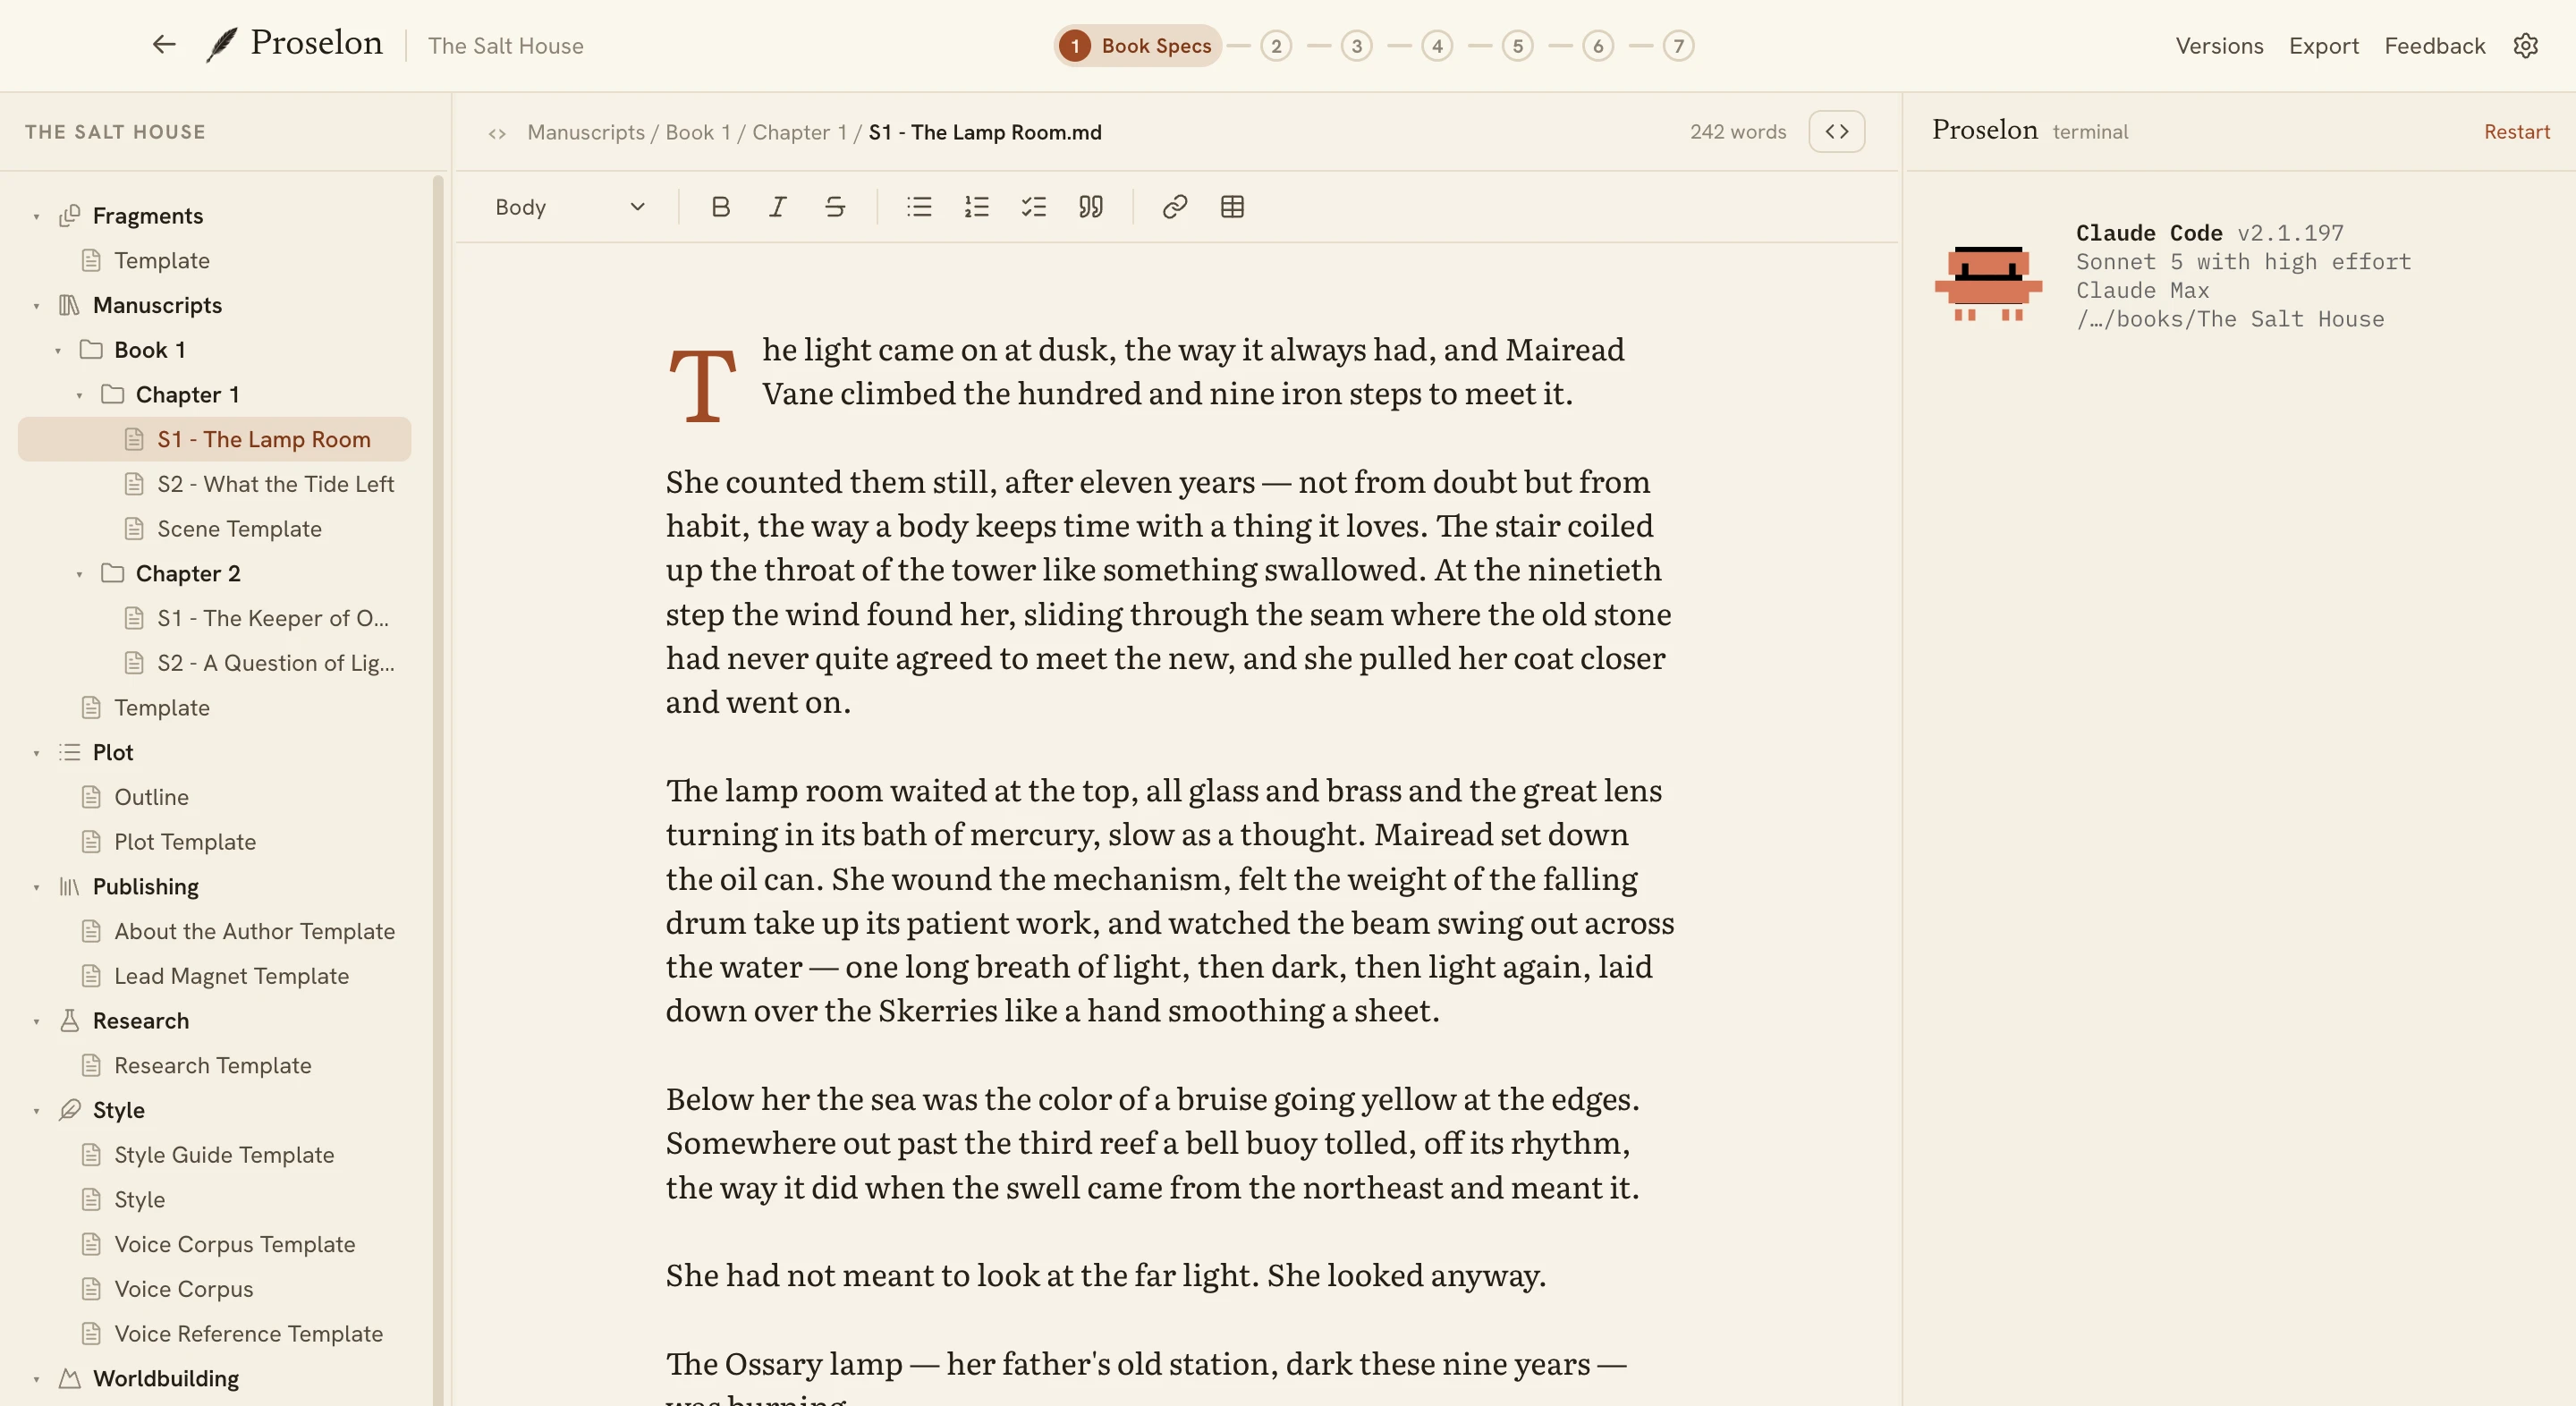Collapse the Chapter 2 folder
The image size is (2576, 1406).
point(79,575)
